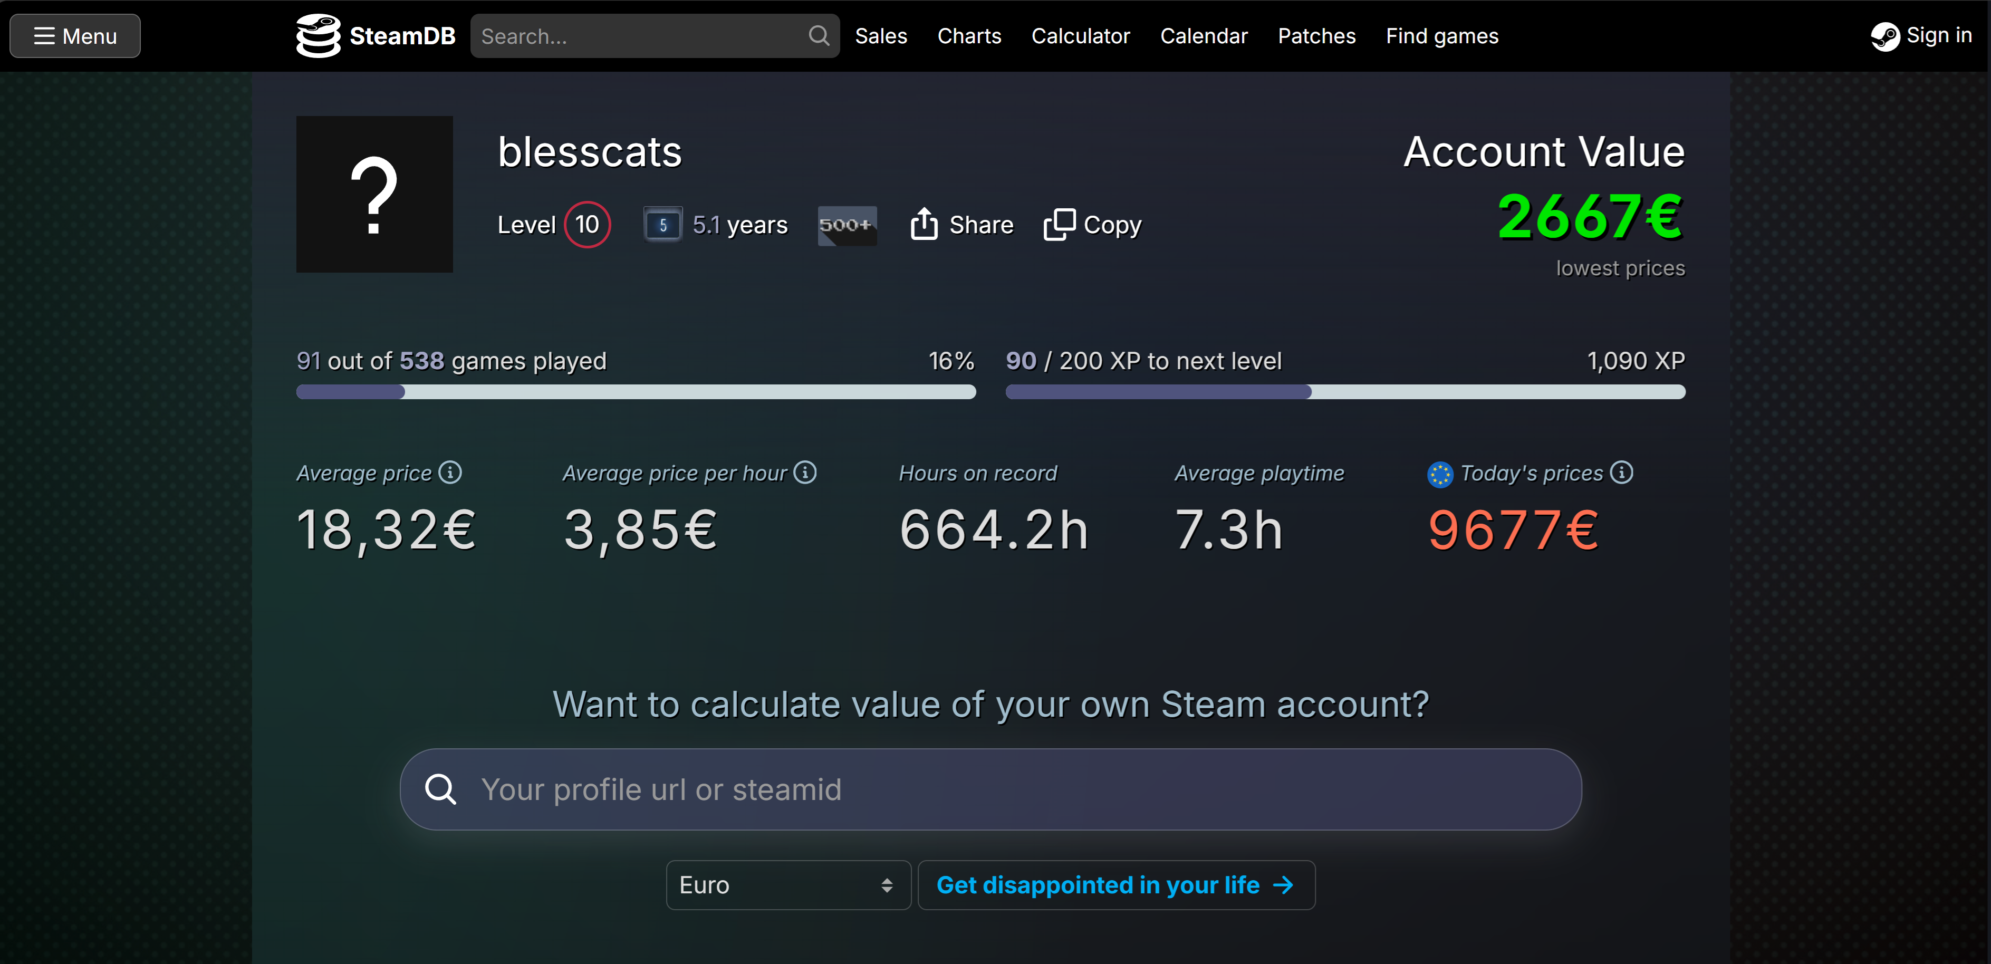Click the magnifier icon in profile url field
The height and width of the screenshot is (964, 1991).
pyautogui.click(x=440, y=789)
